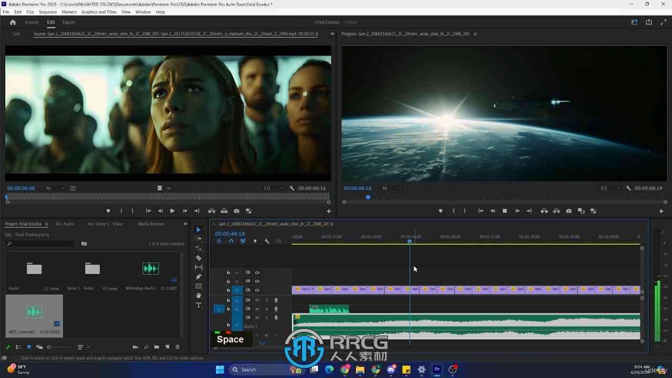Open Source monitor button editor plus
This screenshot has height=378, width=672.
(x=329, y=211)
